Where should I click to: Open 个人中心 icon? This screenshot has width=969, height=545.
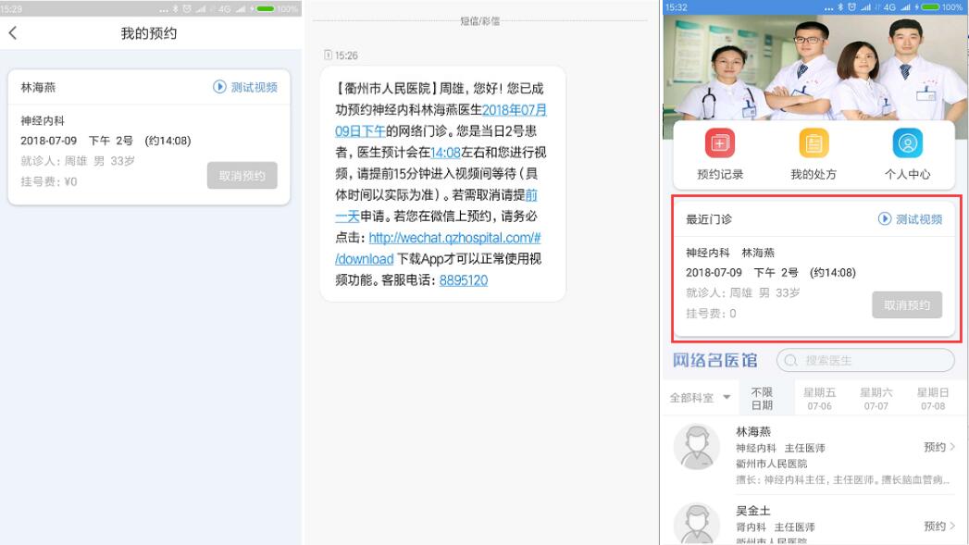[x=907, y=155]
